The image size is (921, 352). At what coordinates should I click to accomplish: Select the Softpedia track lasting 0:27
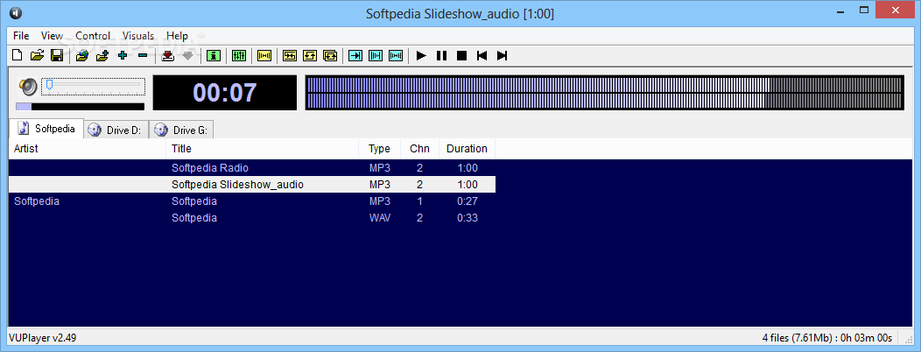(252, 201)
